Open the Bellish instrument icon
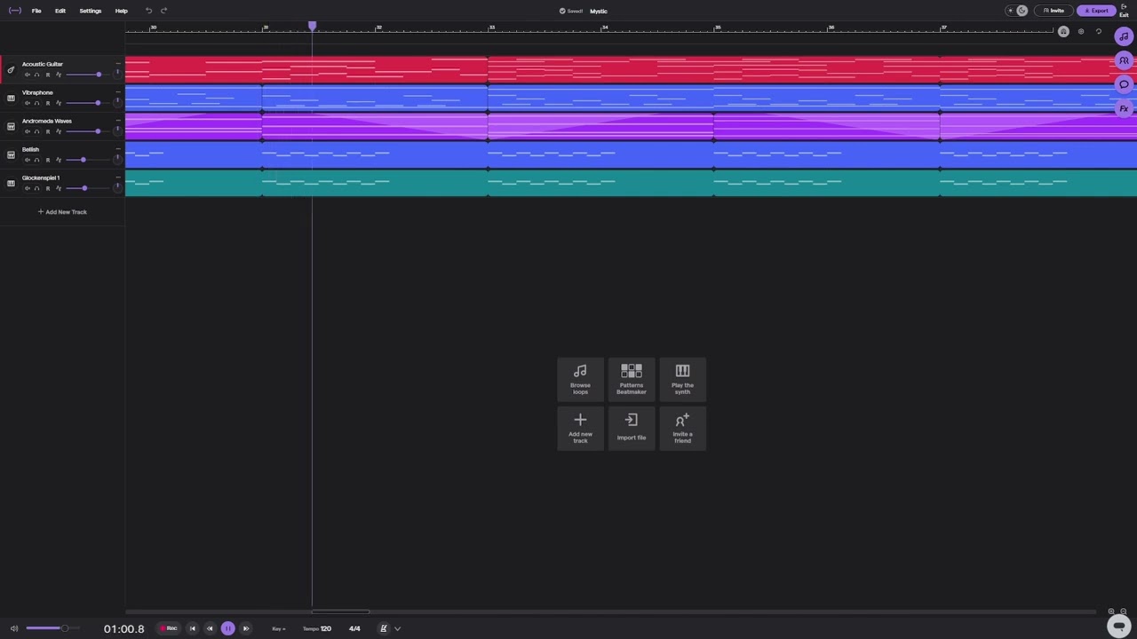 [x=11, y=154]
